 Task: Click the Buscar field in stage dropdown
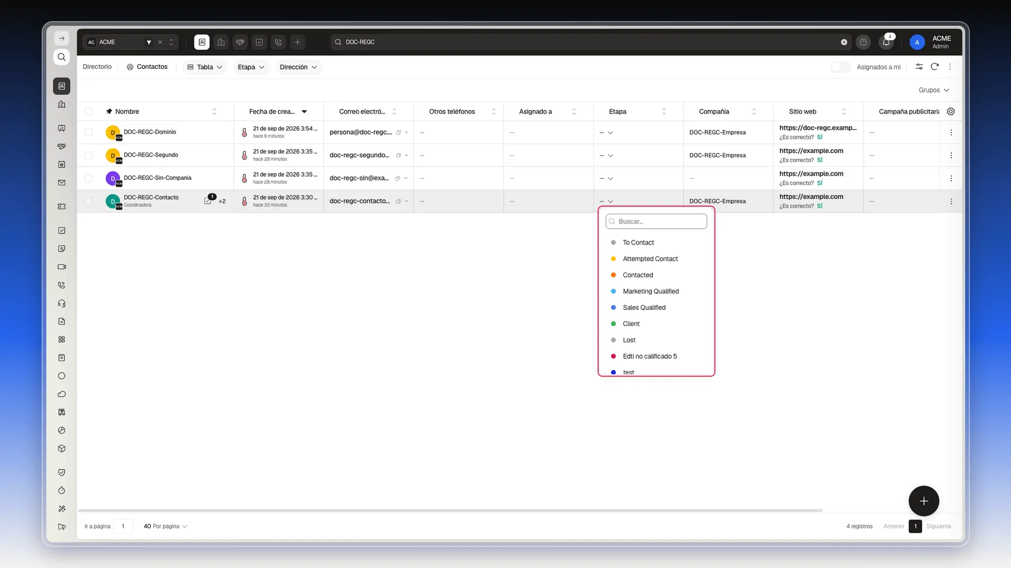tap(656, 221)
